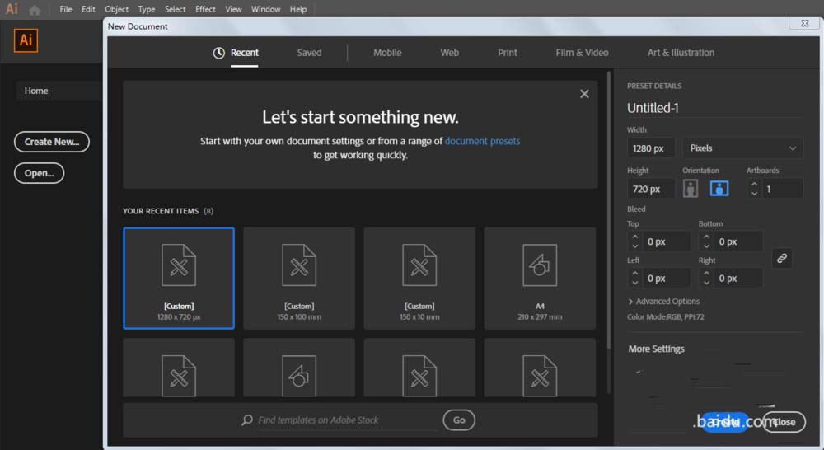This screenshot has width=824, height=450.
Task: Click the Artboards number field
Action: click(x=783, y=189)
